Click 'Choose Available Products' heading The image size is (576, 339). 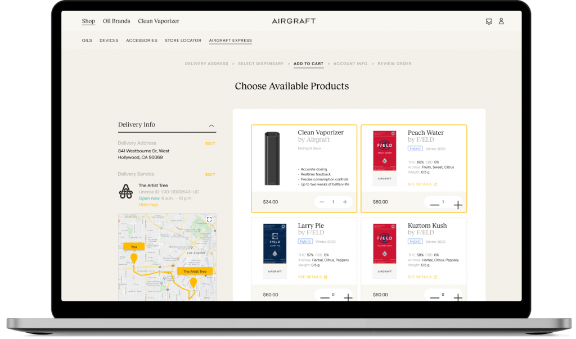(x=292, y=86)
